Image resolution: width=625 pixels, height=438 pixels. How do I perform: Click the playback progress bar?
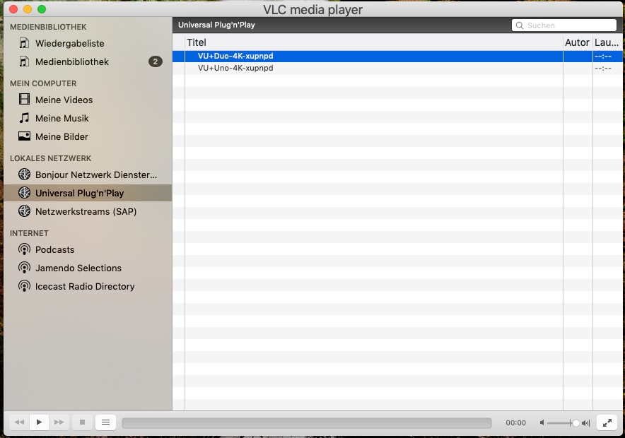pyautogui.click(x=306, y=422)
